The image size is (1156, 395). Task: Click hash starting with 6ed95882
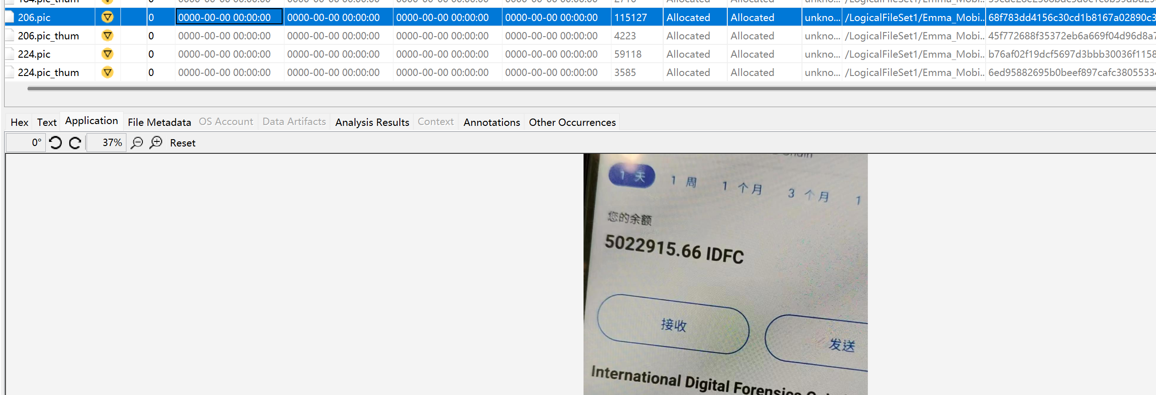point(1072,72)
